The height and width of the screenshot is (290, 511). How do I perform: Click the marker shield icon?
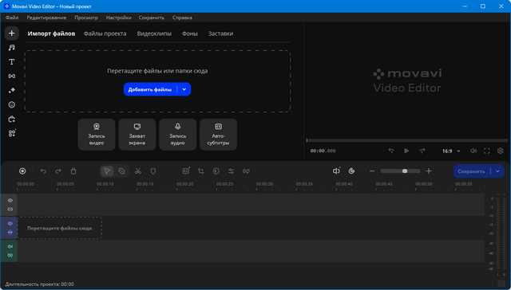(153, 171)
